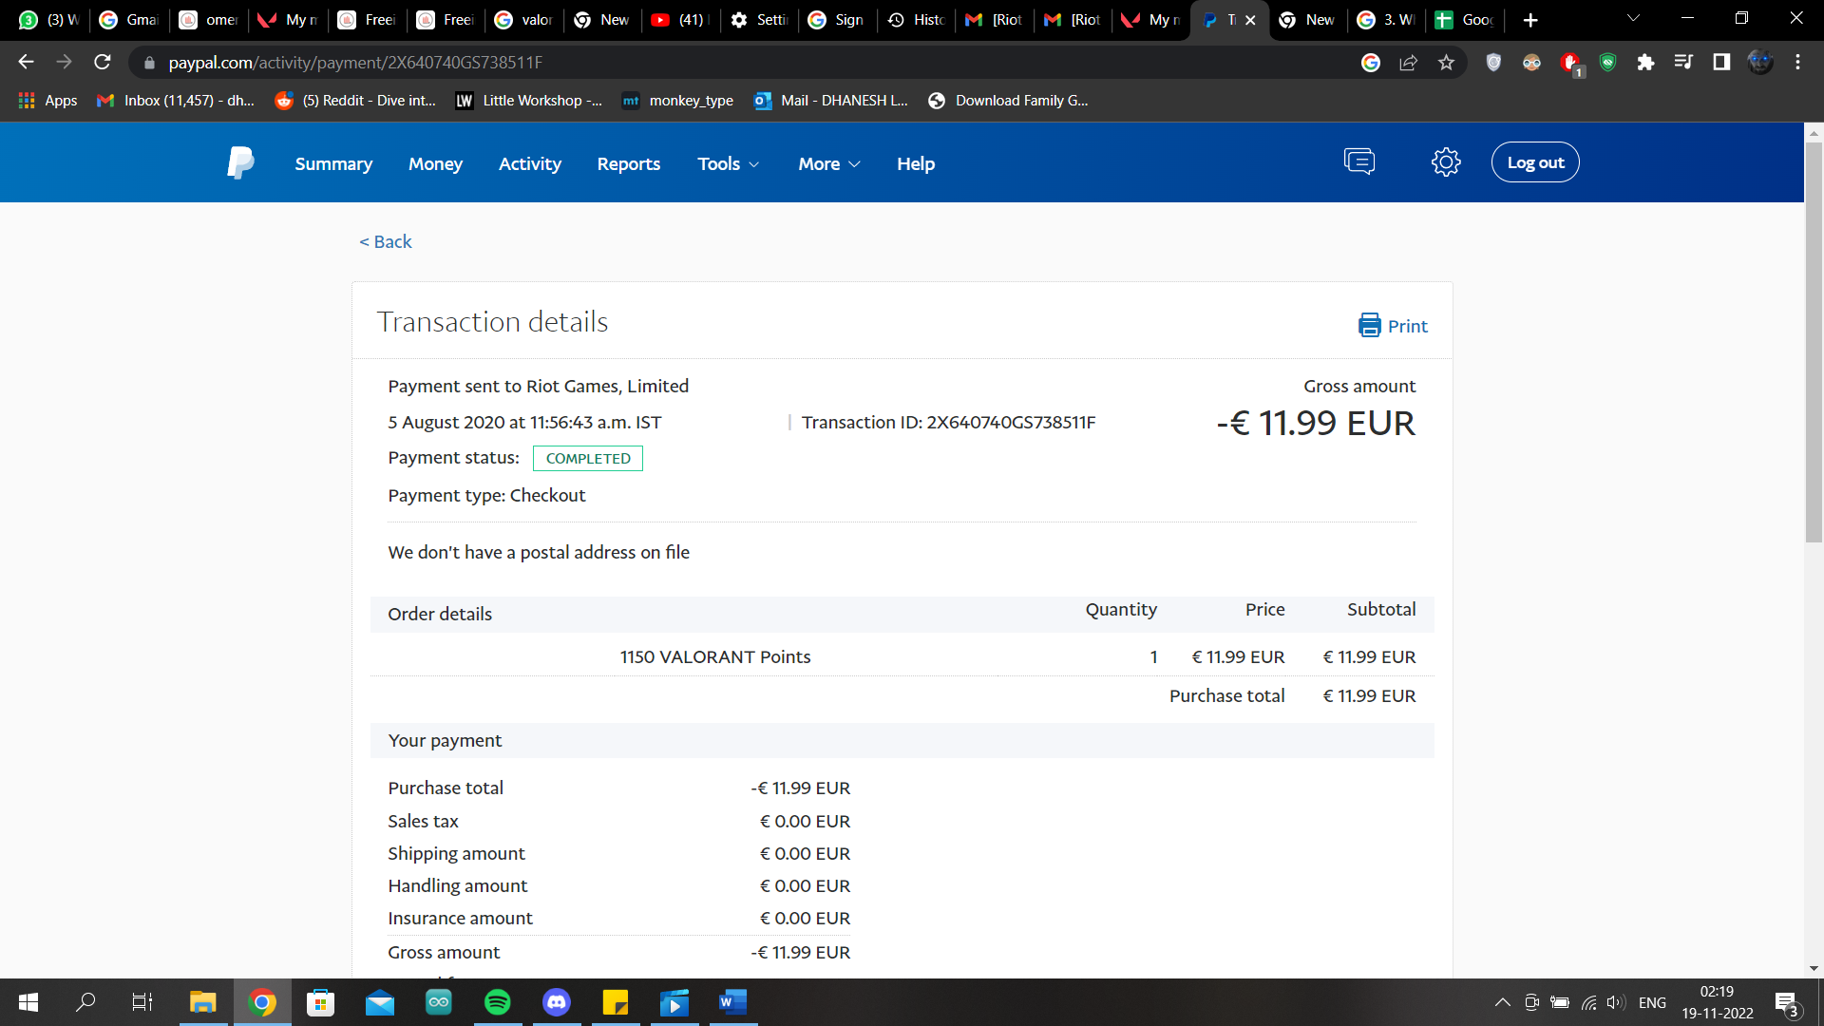Image resolution: width=1824 pixels, height=1026 pixels.
Task: Open the monkey_type bookmark
Action: (x=677, y=101)
